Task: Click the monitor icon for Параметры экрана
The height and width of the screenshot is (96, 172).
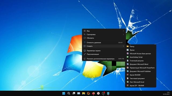Action: 85,51
